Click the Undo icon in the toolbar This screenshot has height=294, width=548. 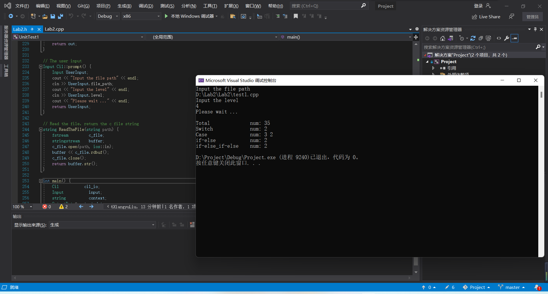tap(72, 16)
